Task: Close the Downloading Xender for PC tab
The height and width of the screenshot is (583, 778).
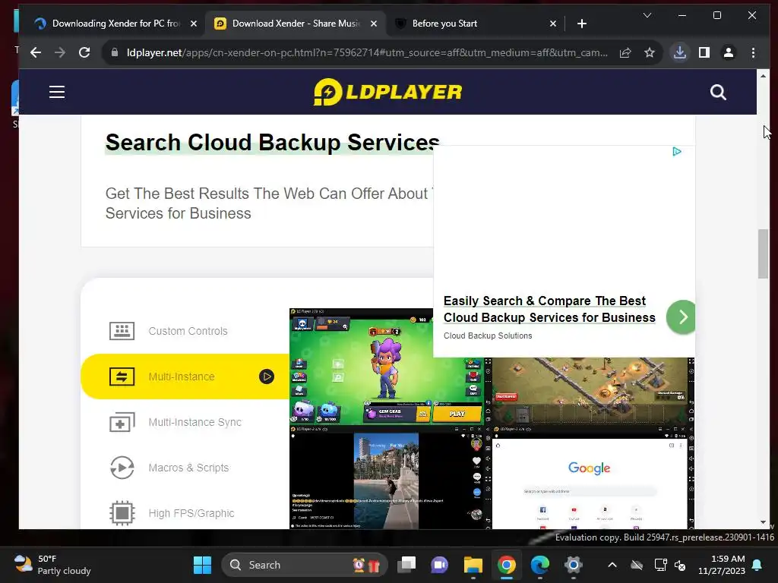Action: (x=194, y=24)
